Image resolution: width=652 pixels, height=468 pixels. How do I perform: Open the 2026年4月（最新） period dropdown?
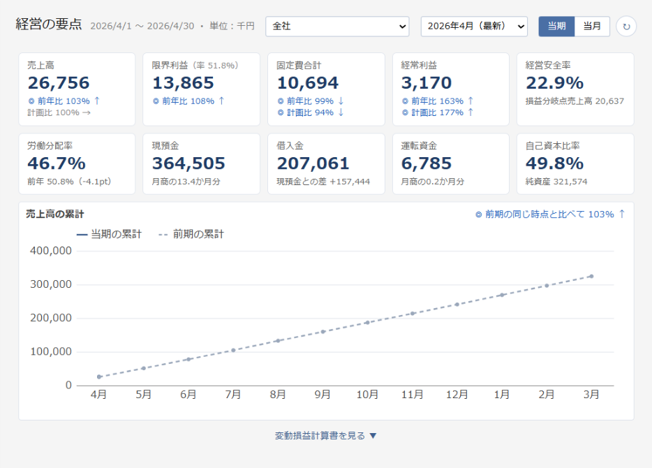474,27
